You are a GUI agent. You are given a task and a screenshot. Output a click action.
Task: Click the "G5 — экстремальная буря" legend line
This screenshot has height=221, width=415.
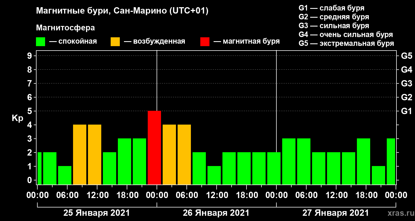tap(346, 44)
